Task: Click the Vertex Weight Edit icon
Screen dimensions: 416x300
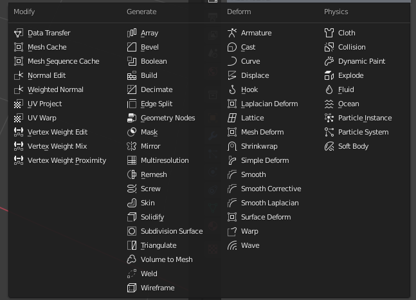Action: [19, 132]
